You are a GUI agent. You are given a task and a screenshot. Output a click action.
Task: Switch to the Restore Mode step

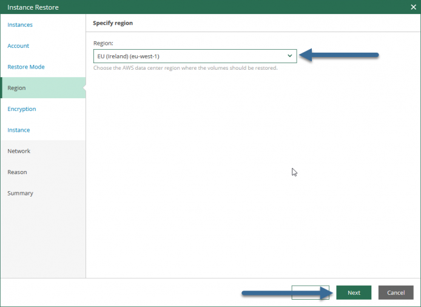26,67
